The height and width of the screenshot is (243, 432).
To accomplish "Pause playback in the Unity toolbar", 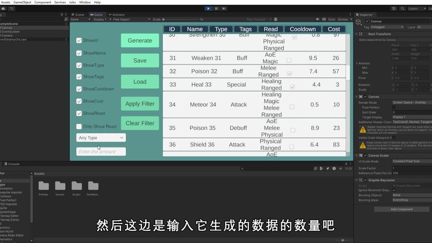I will point(216,9).
